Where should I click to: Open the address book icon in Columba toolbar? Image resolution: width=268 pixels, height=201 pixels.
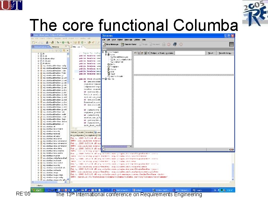[x=175, y=44]
